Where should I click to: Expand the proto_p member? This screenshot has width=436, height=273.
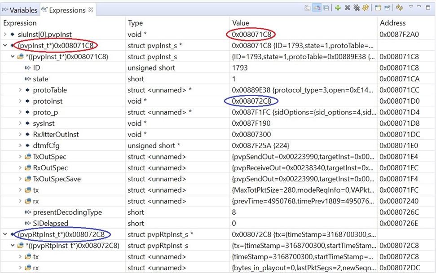20,112
